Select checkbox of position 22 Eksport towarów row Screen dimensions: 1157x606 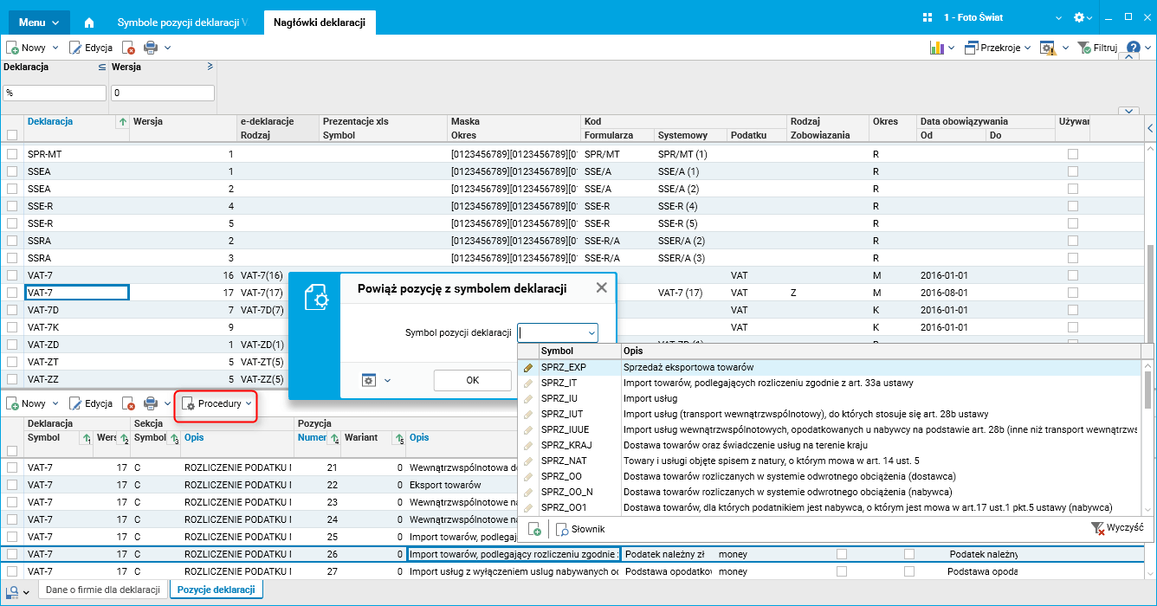[x=12, y=485]
